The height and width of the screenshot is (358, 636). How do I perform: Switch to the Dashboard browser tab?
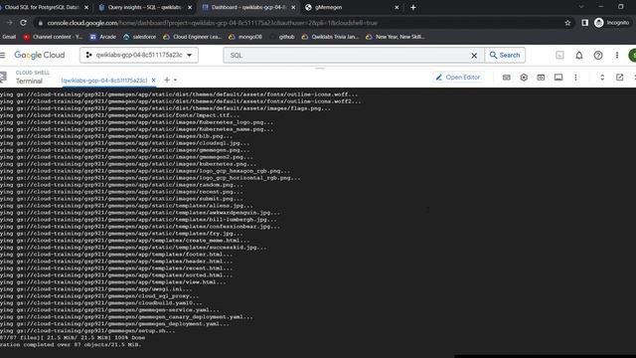pyautogui.click(x=248, y=7)
